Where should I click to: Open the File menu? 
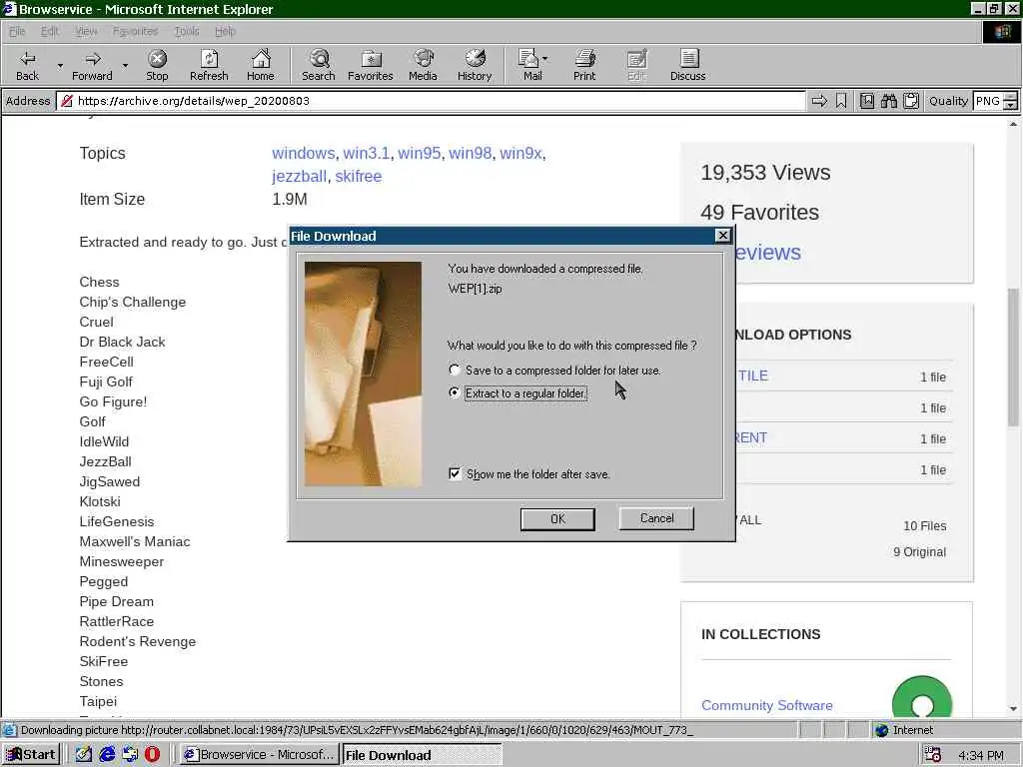17,31
